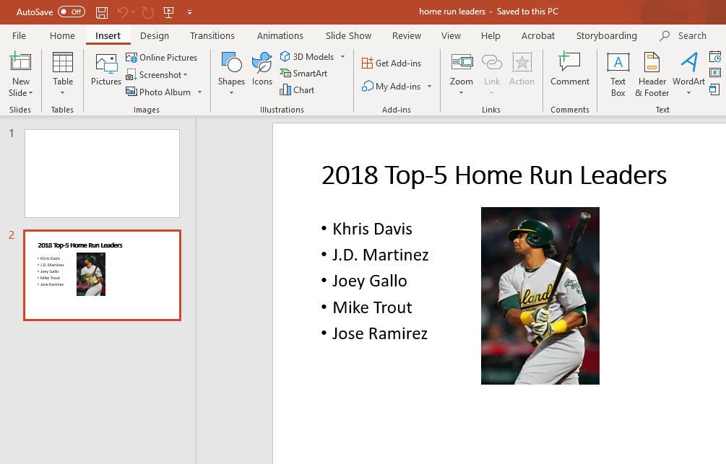Expand the 3D Models dropdown arrow

point(343,57)
